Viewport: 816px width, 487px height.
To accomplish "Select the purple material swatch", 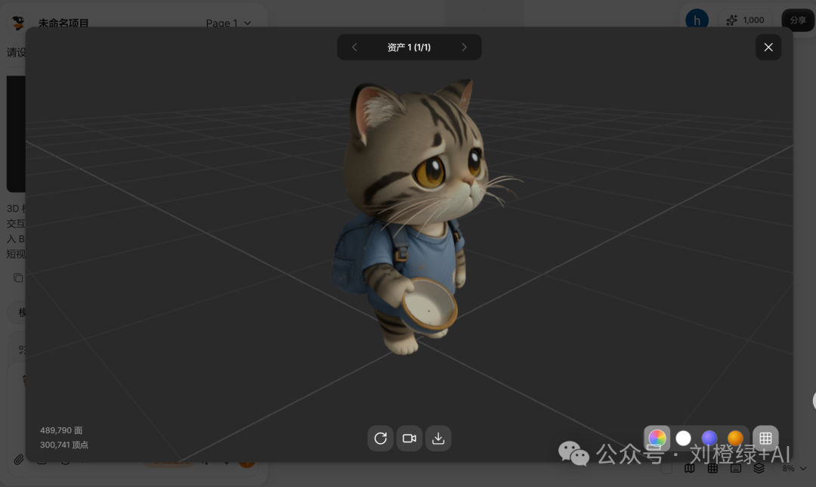I will [709, 438].
